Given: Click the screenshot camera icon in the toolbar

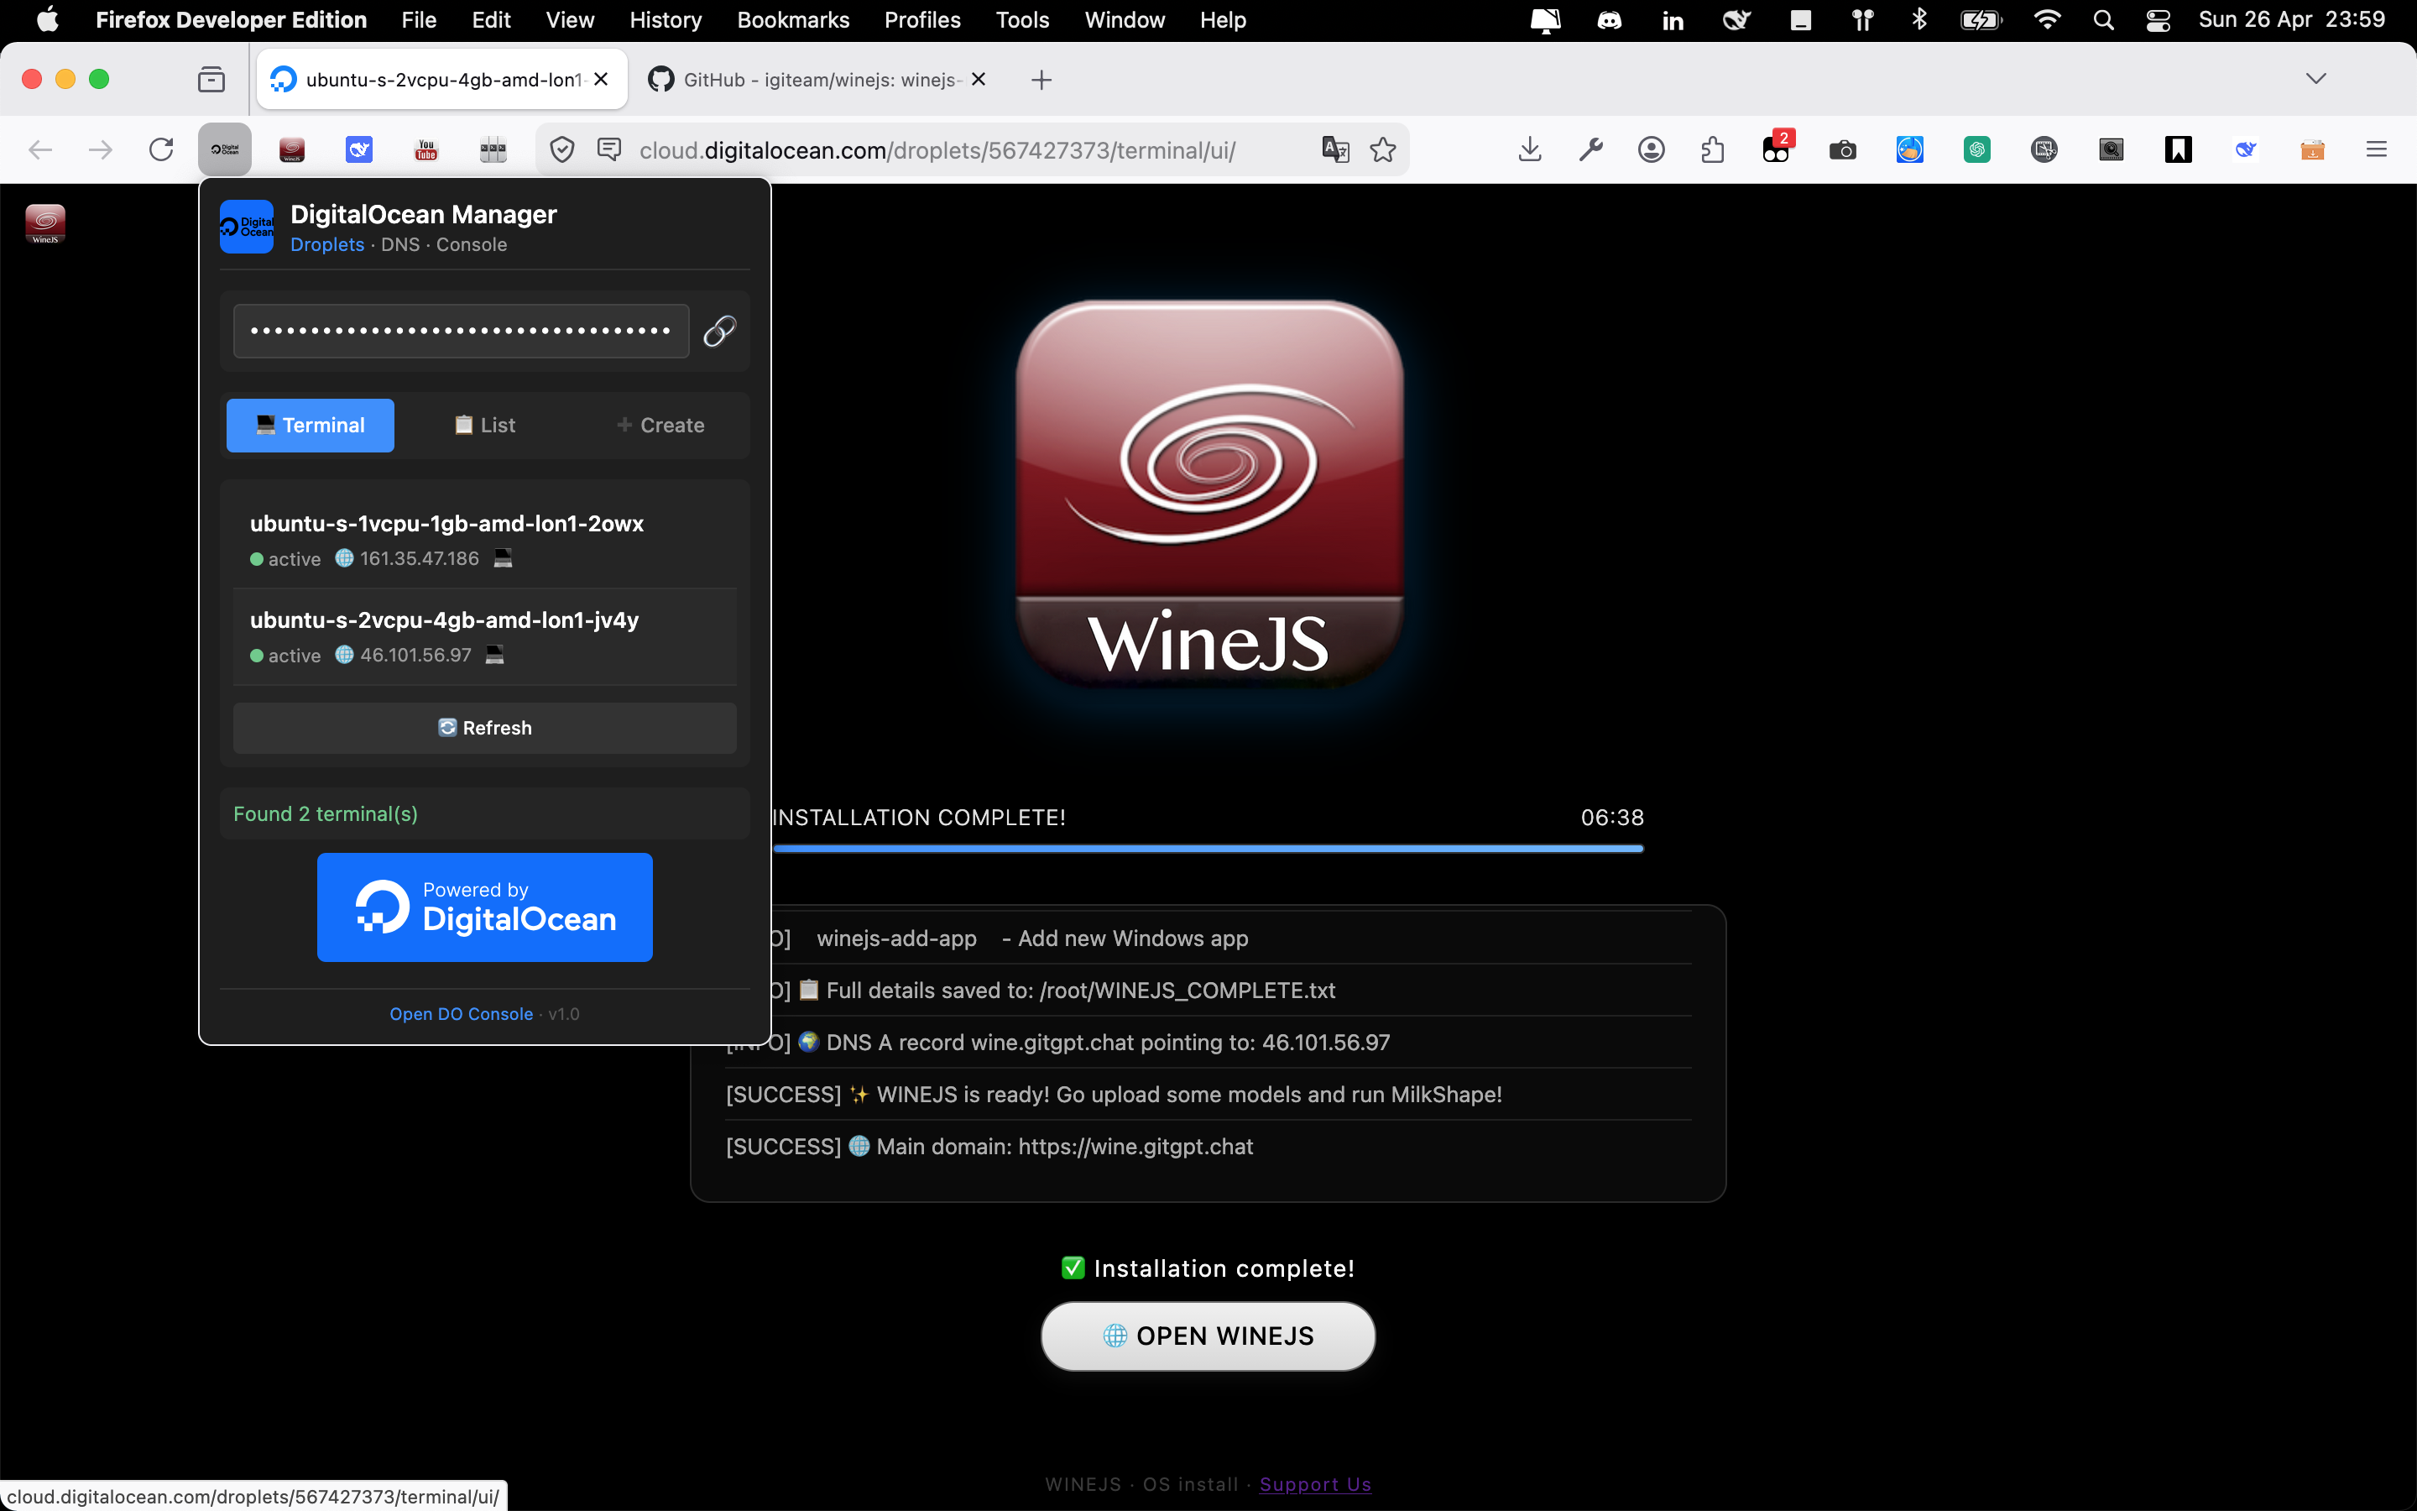Looking at the screenshot, I should pyautogui.click(x=1843, y=150).
